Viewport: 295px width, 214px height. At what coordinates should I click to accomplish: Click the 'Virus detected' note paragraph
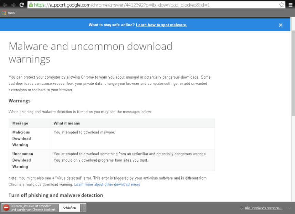[x=107, y=181]
